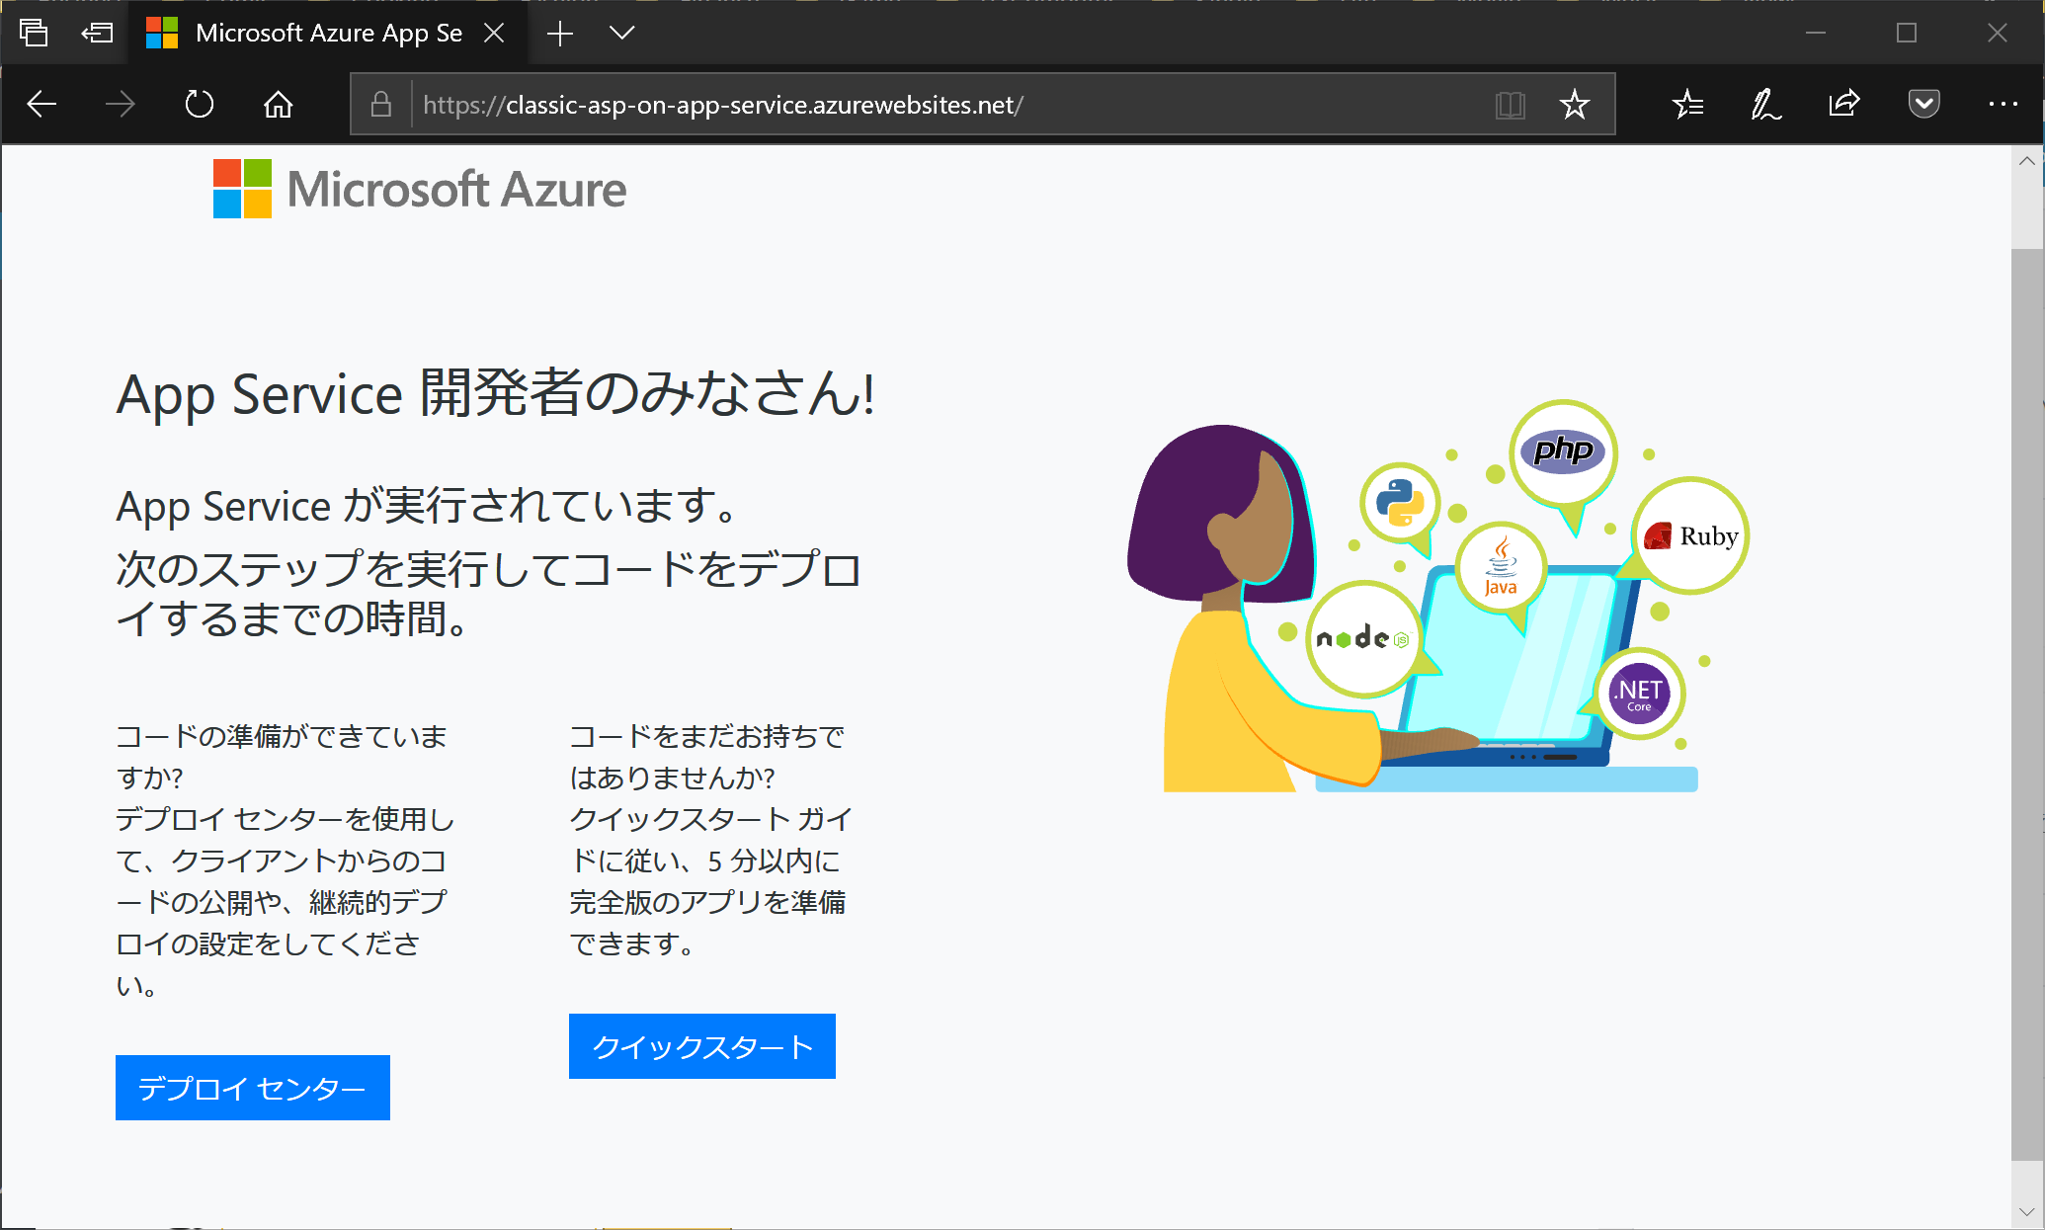This screenshot has width=2045, height=1230.
Task: Click the heading App Service 開発者のみなさん!
Action: 496,393
